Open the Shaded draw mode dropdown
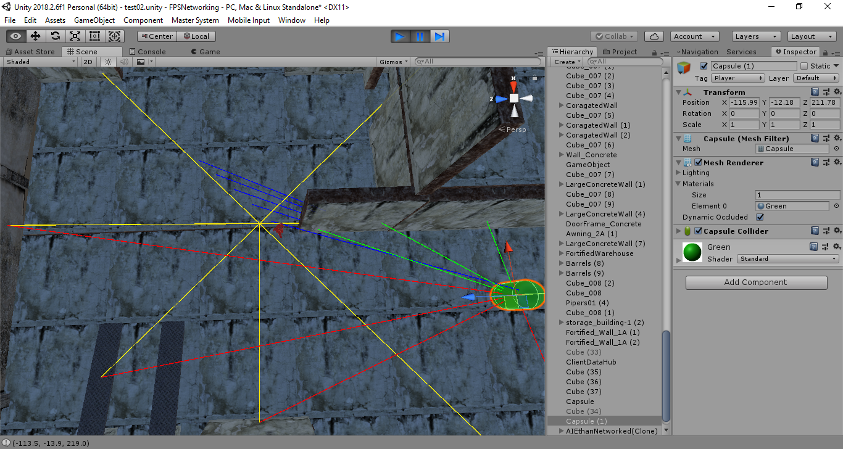 (41, 62)
